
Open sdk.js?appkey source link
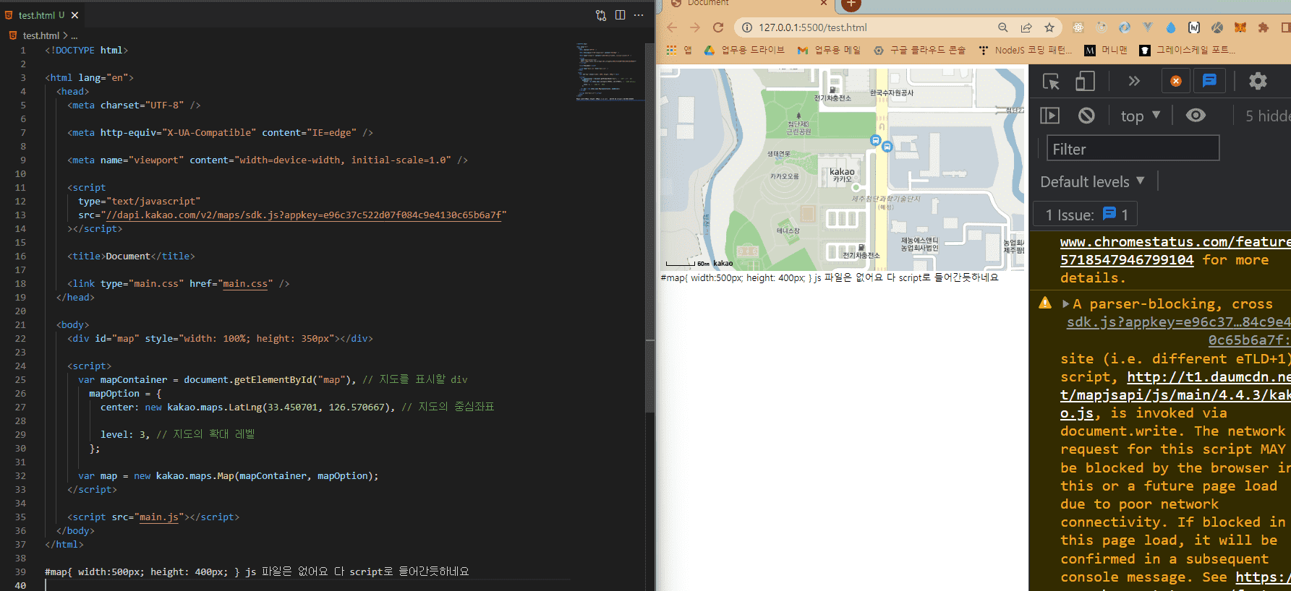click(x=1178, y=331)
